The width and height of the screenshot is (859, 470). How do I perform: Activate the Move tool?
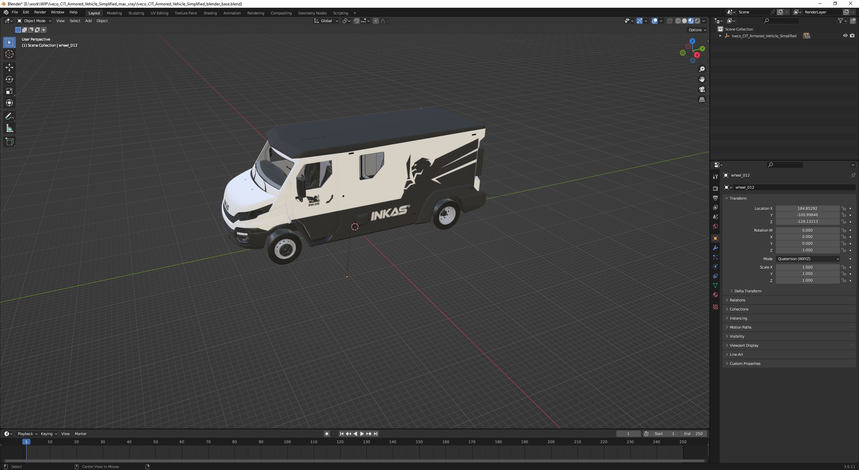click(x=9, y=67)
